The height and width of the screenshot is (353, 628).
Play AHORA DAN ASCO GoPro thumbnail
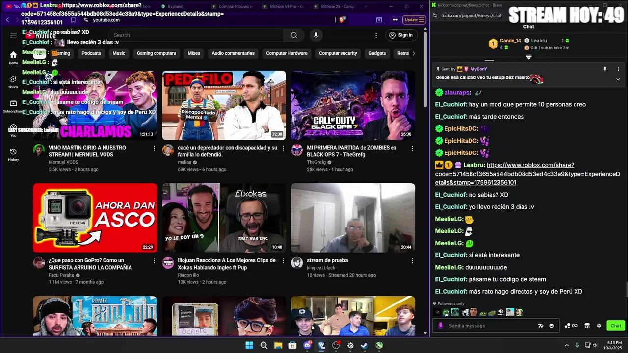95,218
